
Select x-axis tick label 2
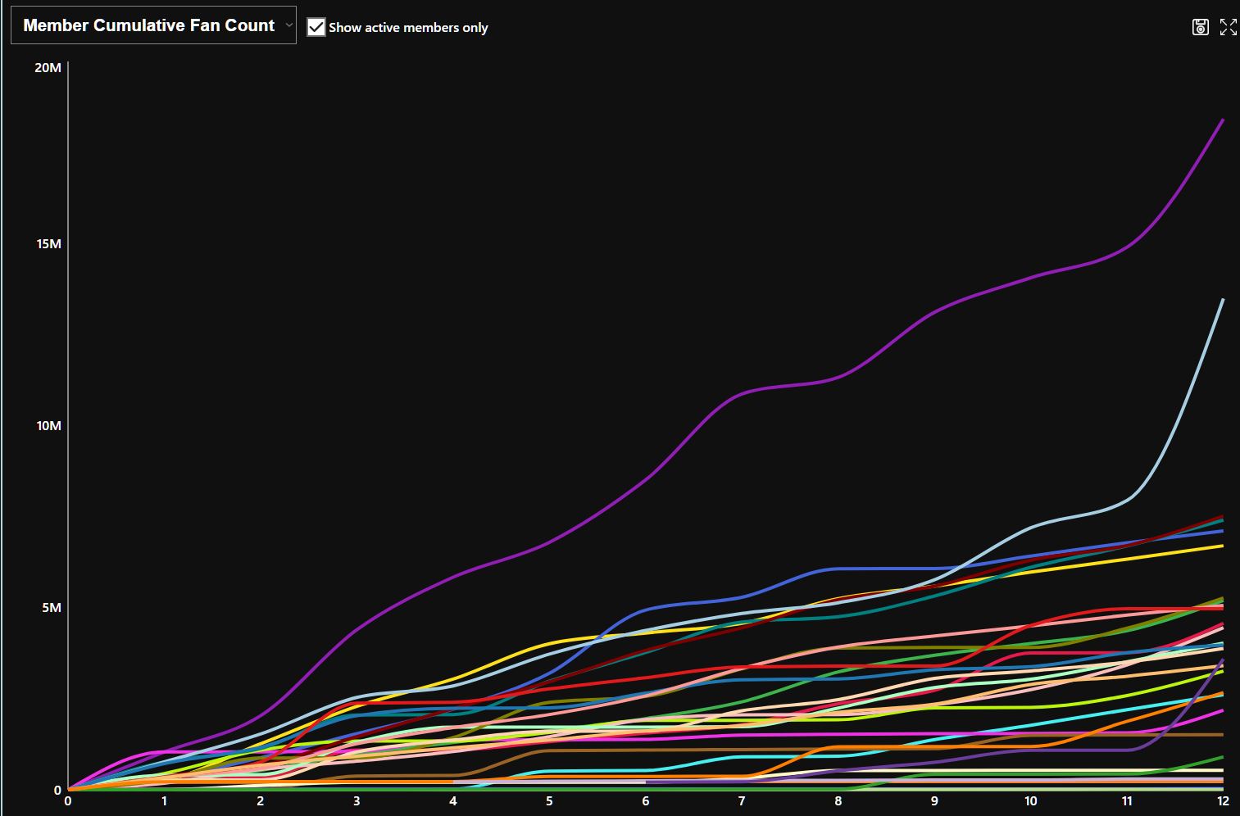point(261,801)
